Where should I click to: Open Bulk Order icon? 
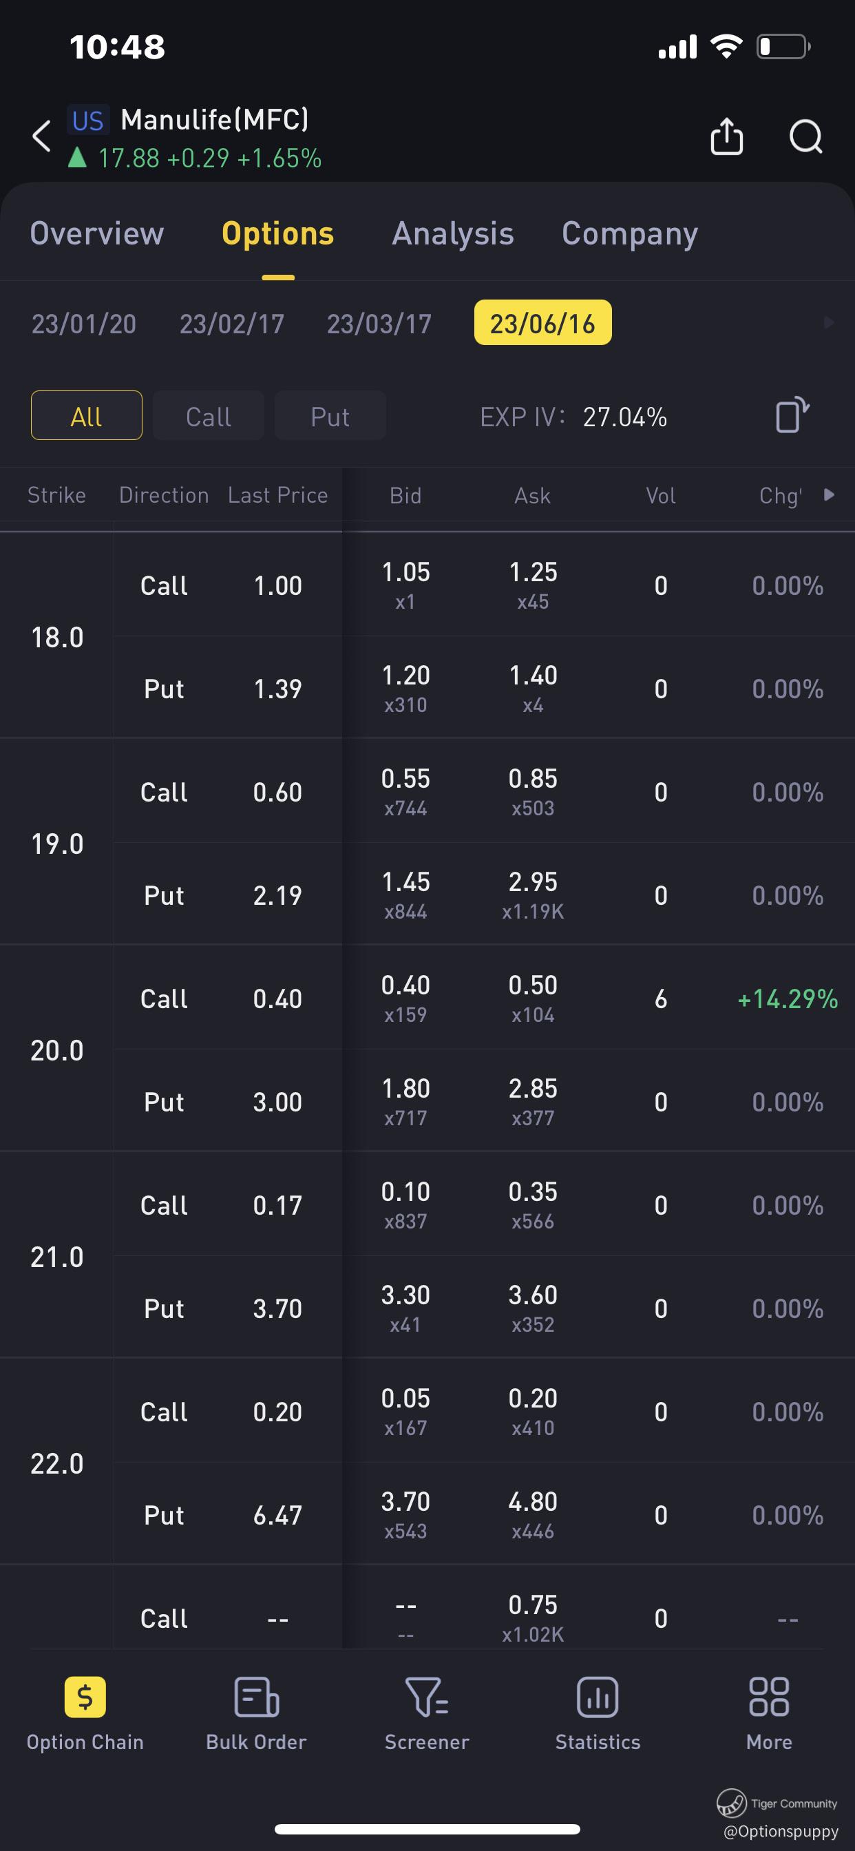pos(256,1697)
